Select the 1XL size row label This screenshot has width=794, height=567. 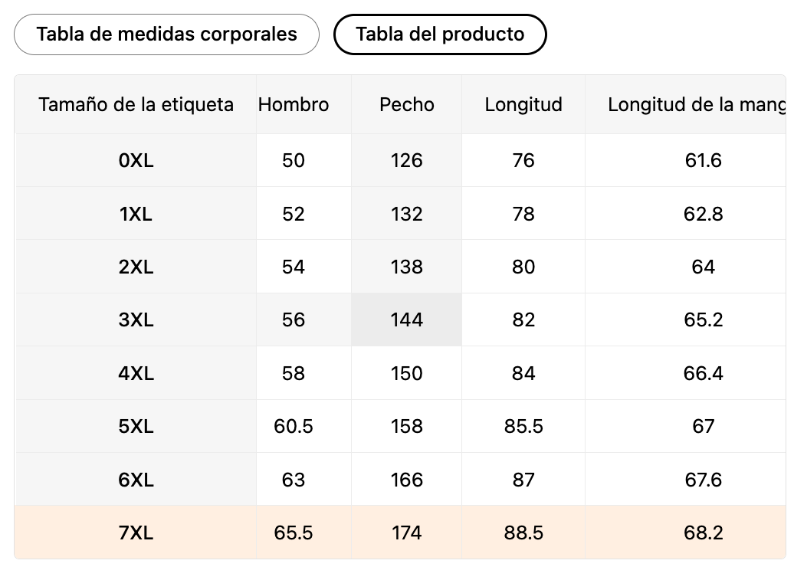coord(136,214)
